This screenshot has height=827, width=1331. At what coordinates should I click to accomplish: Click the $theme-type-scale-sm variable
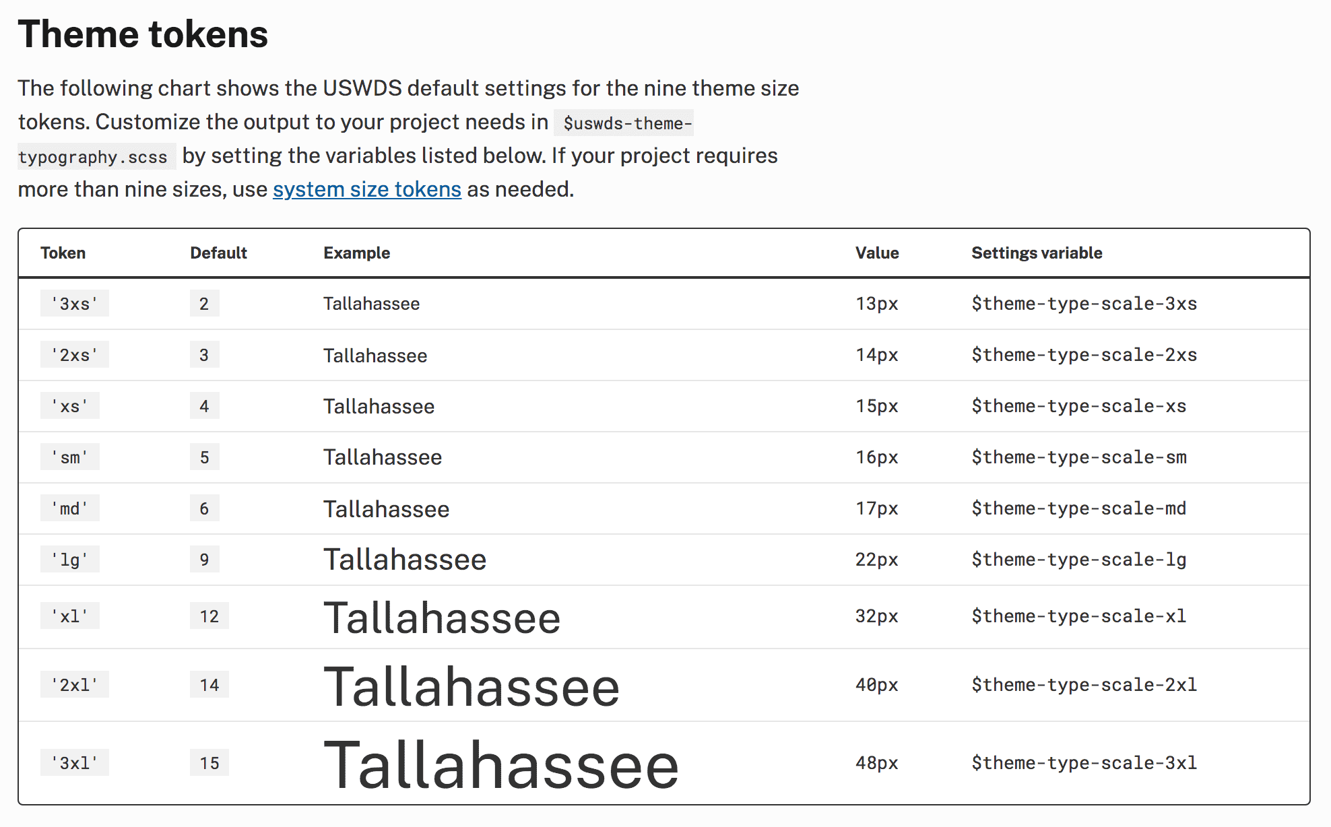tap(1078, 457)
